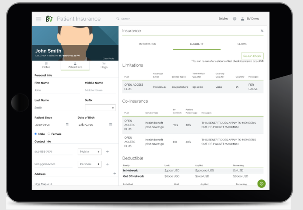The width and height of the screenshot is (303, 210).
Task: Select the Female radio button
Action: 48,134
